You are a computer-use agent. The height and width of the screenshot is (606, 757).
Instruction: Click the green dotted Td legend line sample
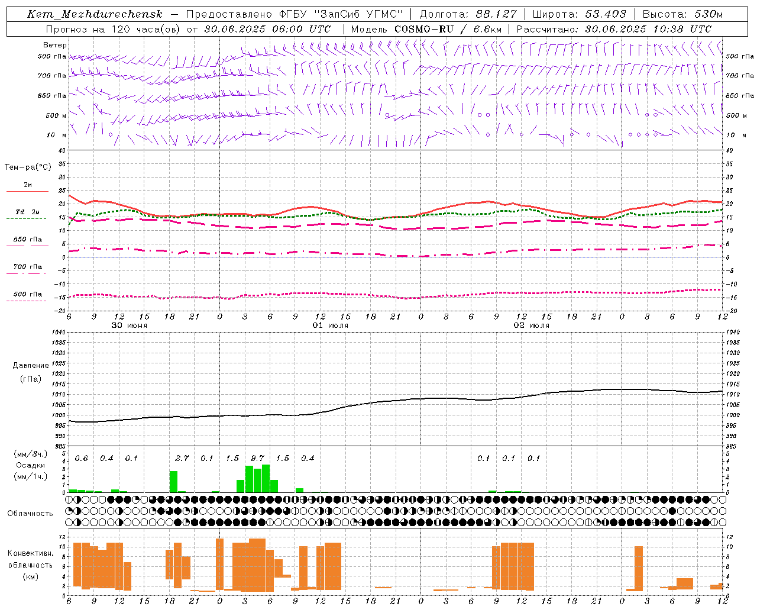(26, 219)
